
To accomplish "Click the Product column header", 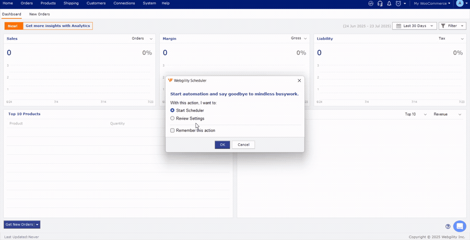I will click(16, 123).
